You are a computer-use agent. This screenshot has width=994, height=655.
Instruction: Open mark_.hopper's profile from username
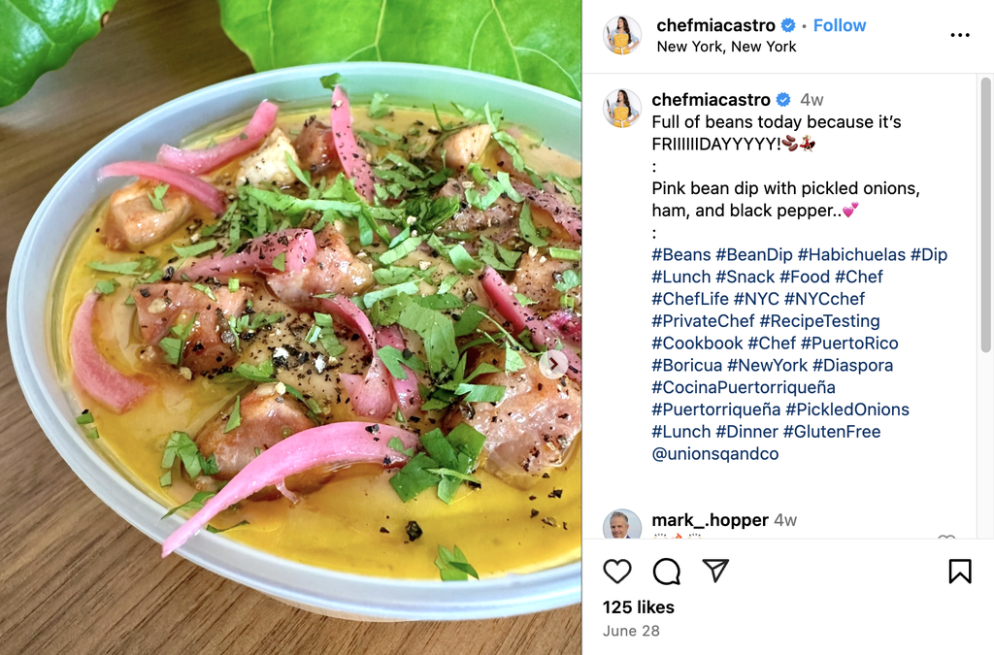[x=710, y=520]
